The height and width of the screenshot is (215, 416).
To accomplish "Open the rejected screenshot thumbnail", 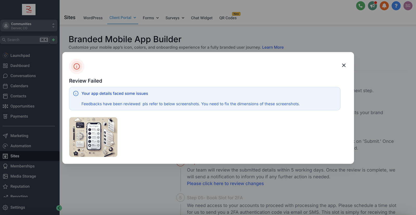I will click(93, 137).
